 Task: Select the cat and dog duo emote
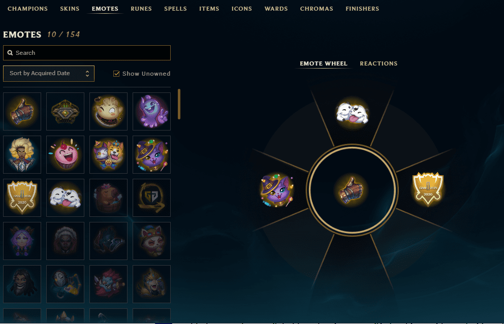(108, 154)
